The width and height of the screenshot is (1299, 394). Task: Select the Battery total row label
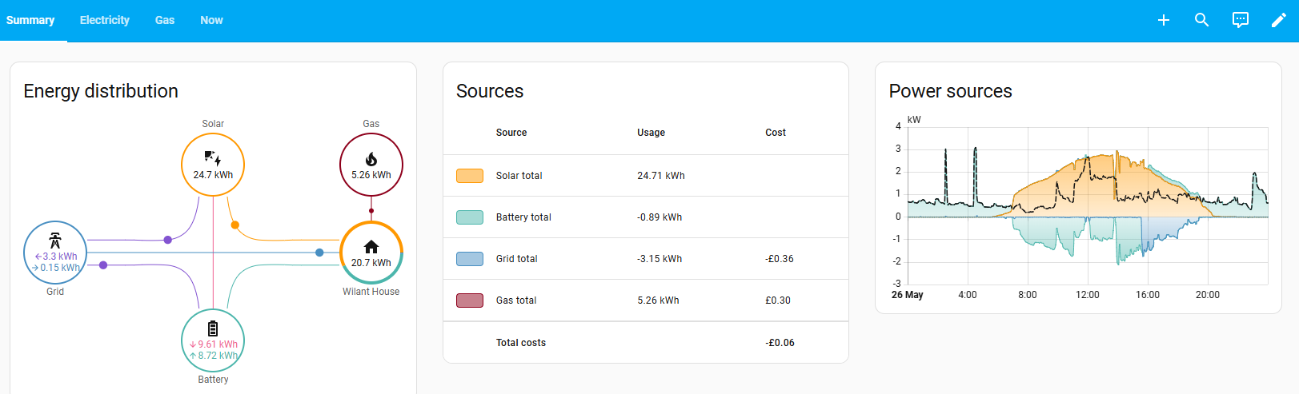(x=523, y=217)
